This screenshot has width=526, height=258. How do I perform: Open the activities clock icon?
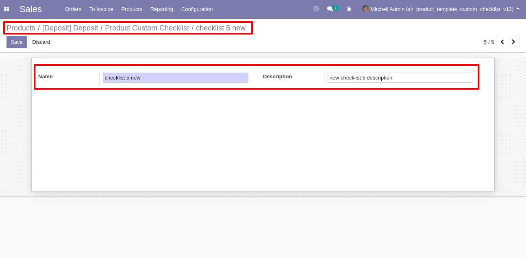coord(316,9)
